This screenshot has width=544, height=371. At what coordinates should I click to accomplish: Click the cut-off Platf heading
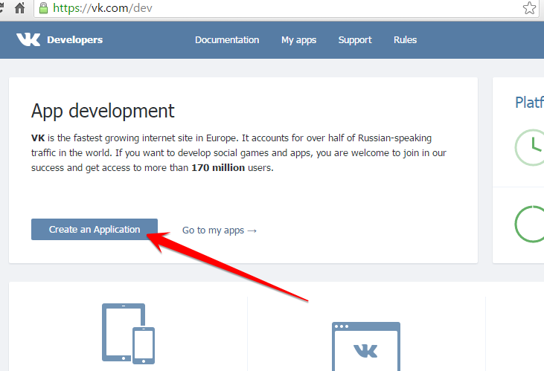tap(529, 103)
